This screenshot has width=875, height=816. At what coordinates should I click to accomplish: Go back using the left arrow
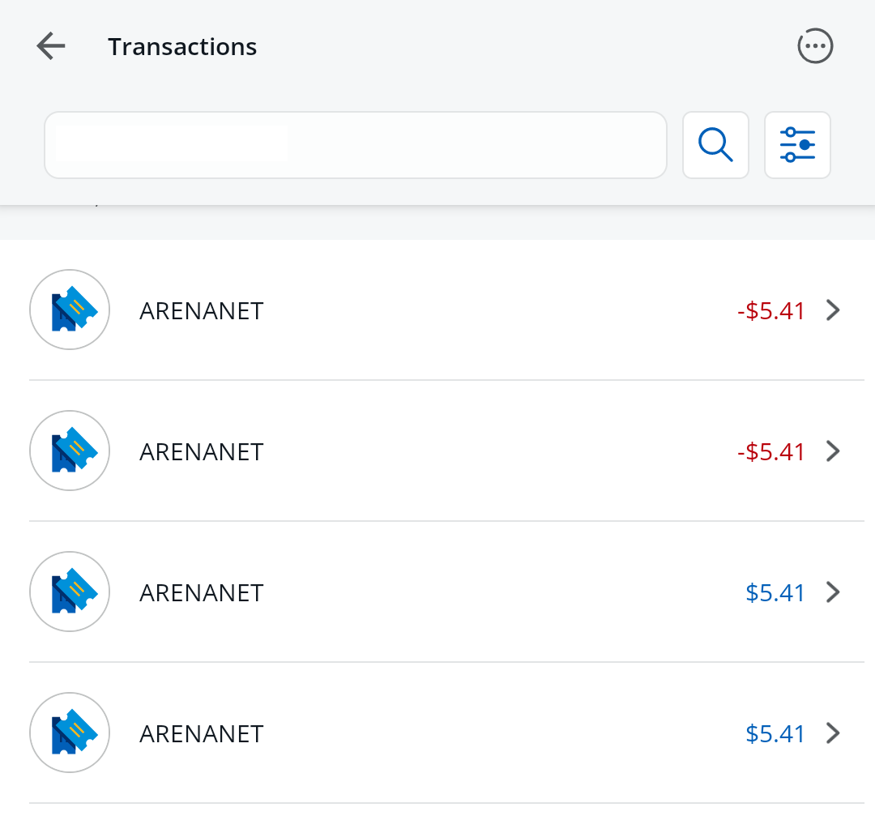pos(51,47)
